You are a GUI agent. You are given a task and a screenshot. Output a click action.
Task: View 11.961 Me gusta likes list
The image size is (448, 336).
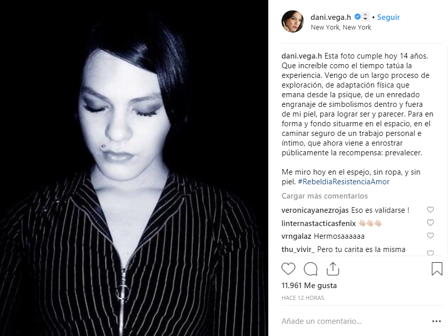click(309, 286)
